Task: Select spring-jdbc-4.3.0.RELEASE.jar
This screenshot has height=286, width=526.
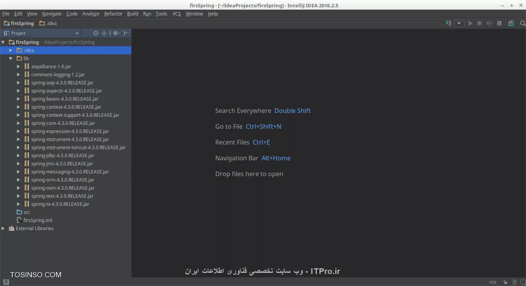Action: pyautogui.click(x=63, y=155)
